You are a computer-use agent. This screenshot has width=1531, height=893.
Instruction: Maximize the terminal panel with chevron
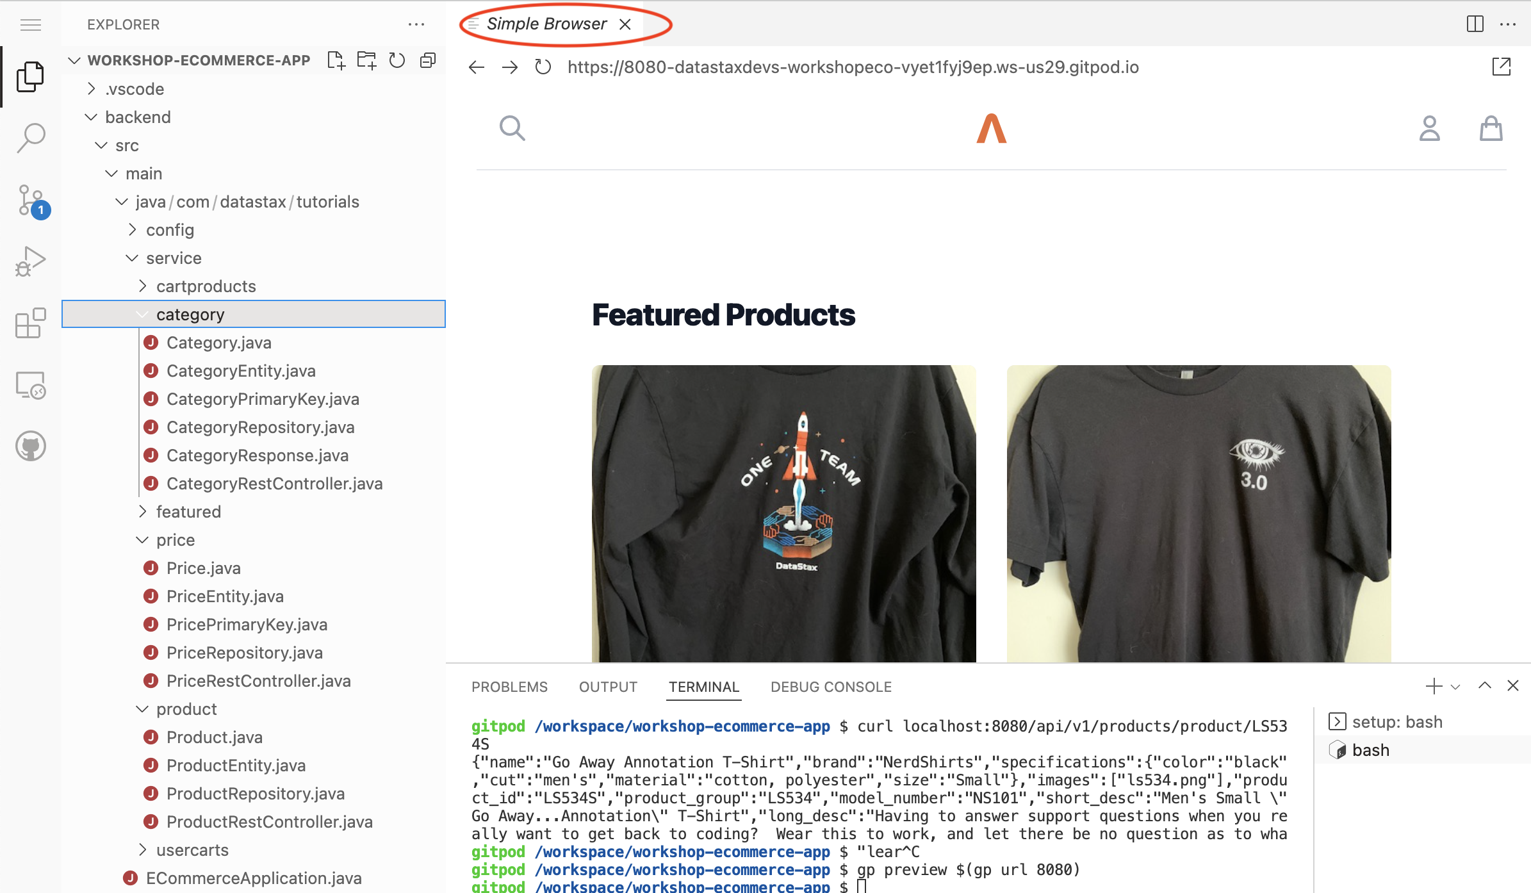pyautogui.click(x=1484, y=686)
